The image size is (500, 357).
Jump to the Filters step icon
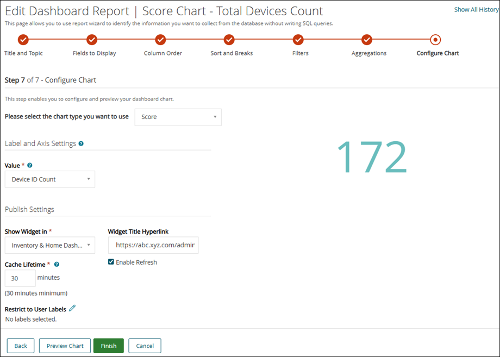click(298, 40)
